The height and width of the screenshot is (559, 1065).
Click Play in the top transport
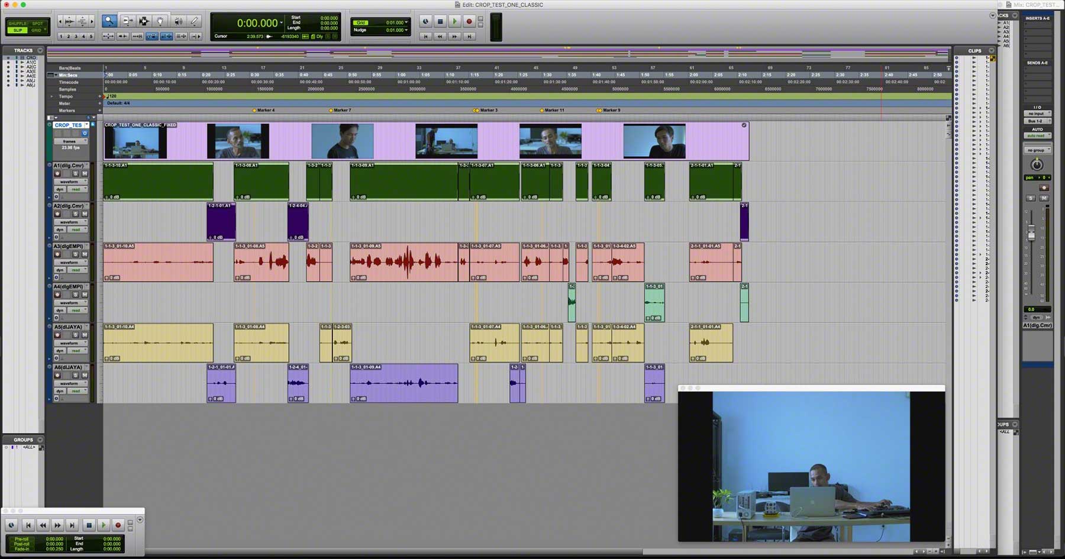coord(454,21)
